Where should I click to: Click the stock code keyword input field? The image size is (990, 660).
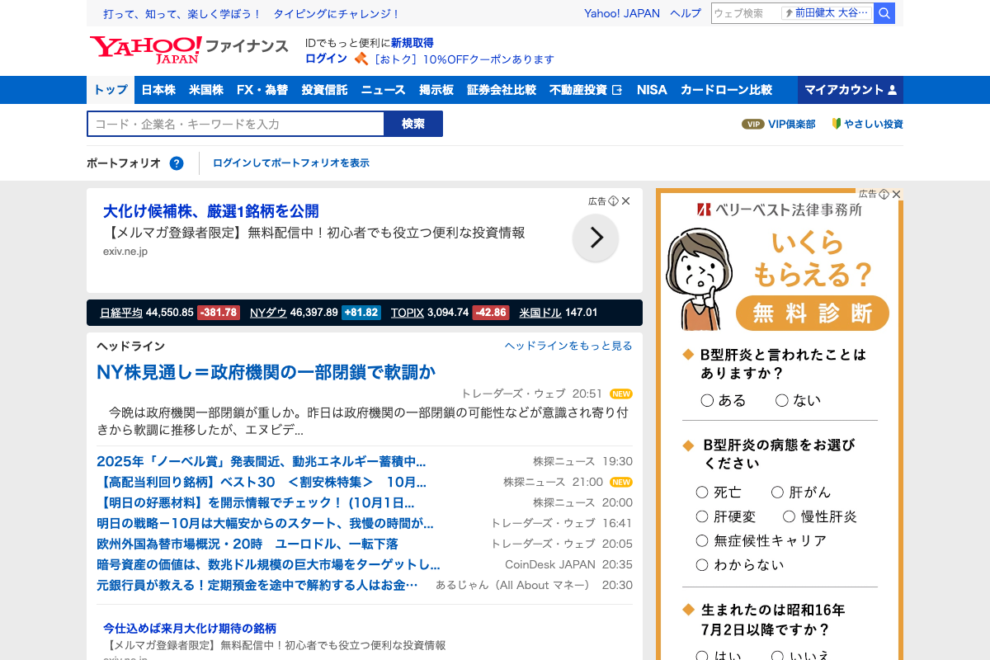pyautogui.click(x=235, y=125)
